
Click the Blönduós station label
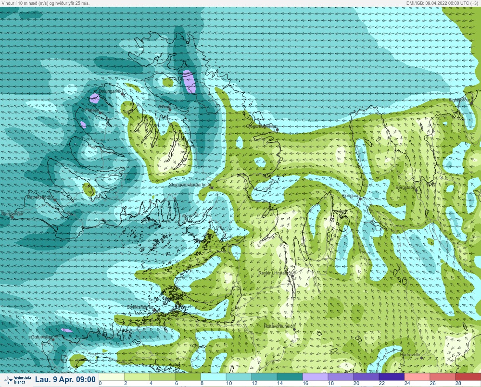(x=351, y=196)
